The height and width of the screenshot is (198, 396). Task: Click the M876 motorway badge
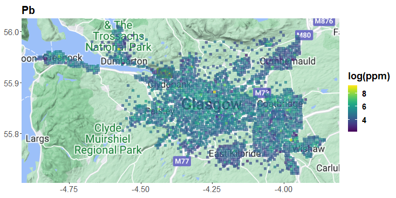tap(324, 21)
